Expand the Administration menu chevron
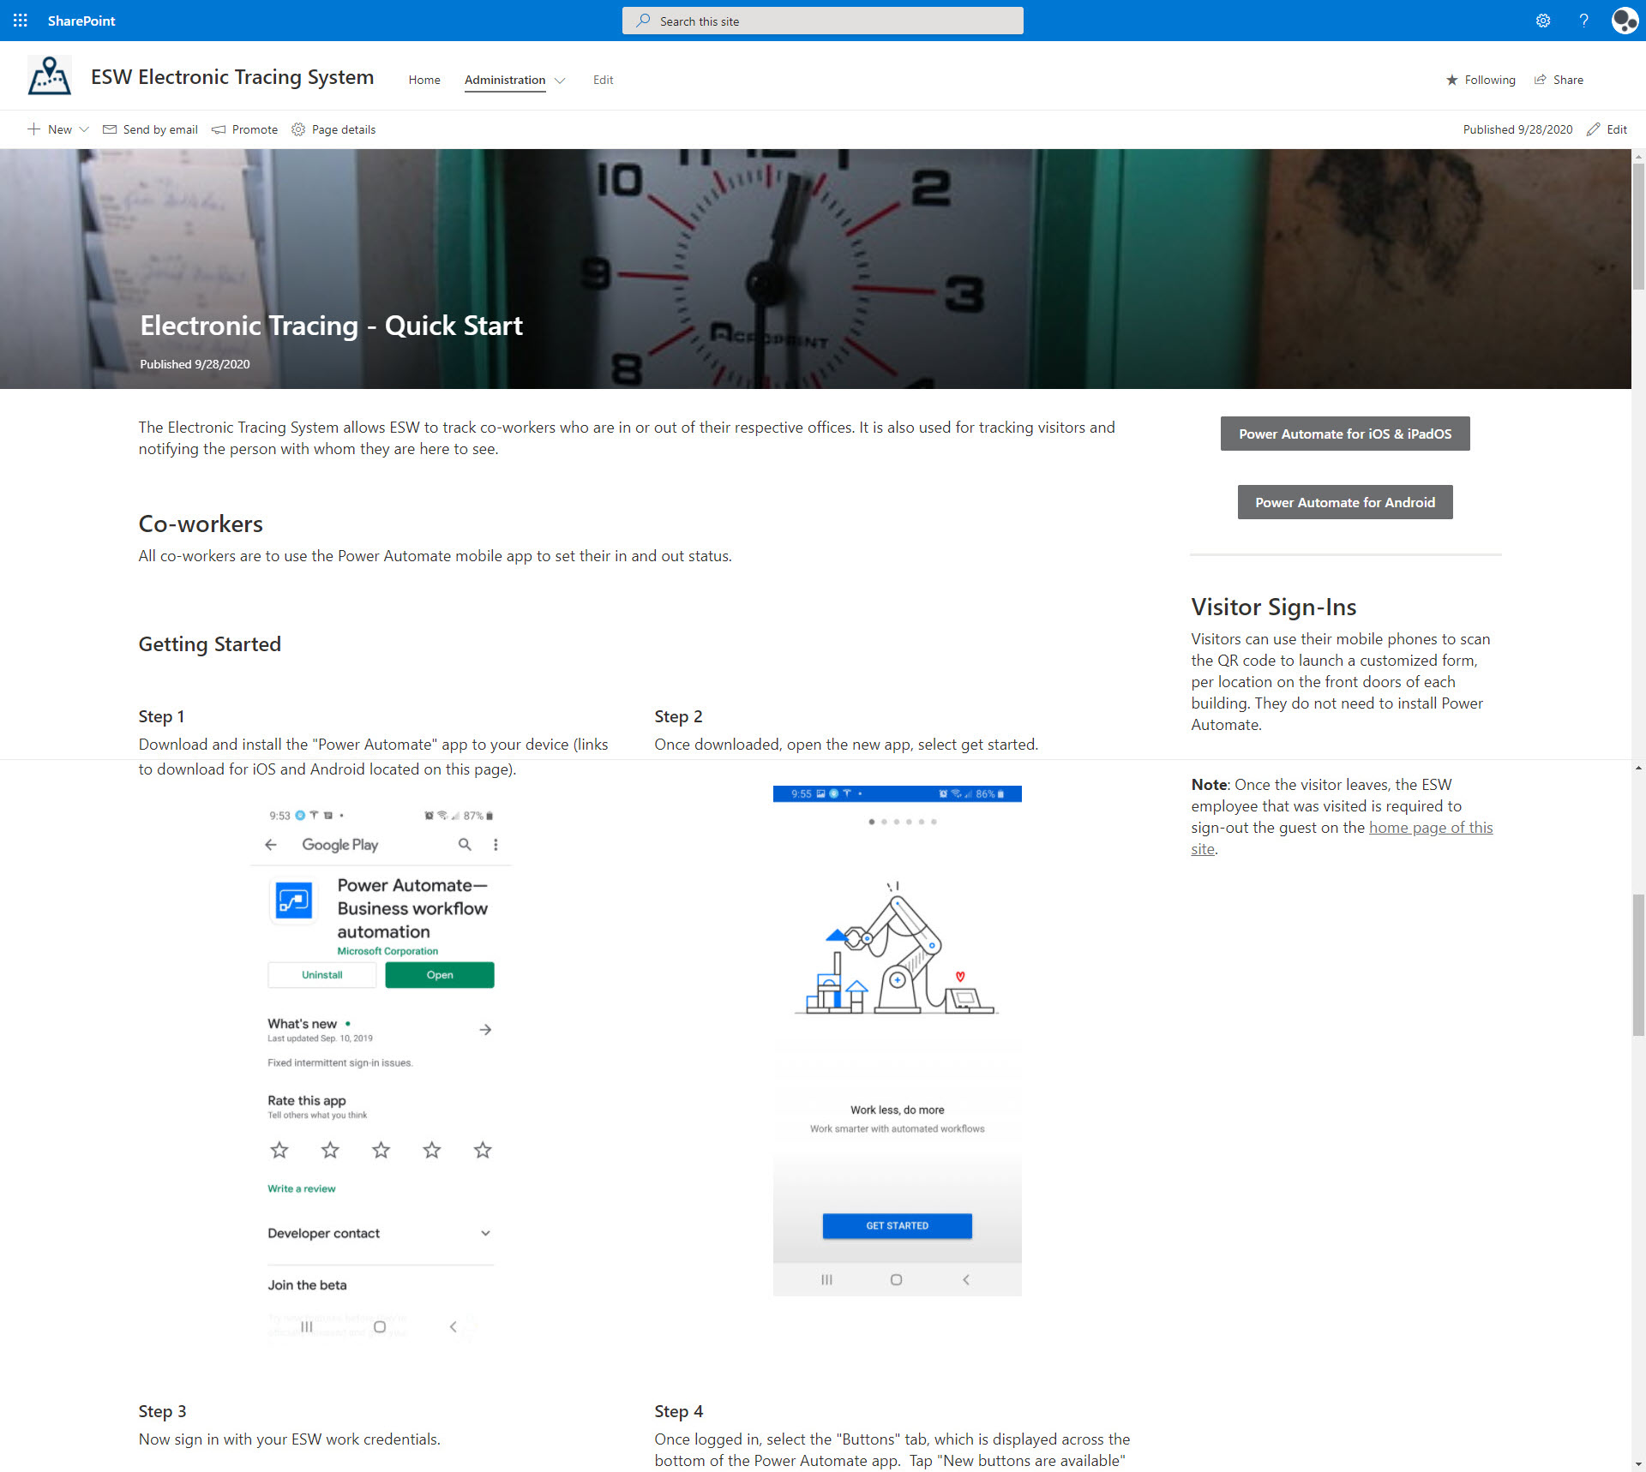Screen dimensions: 1646x1472 [560, 81]
